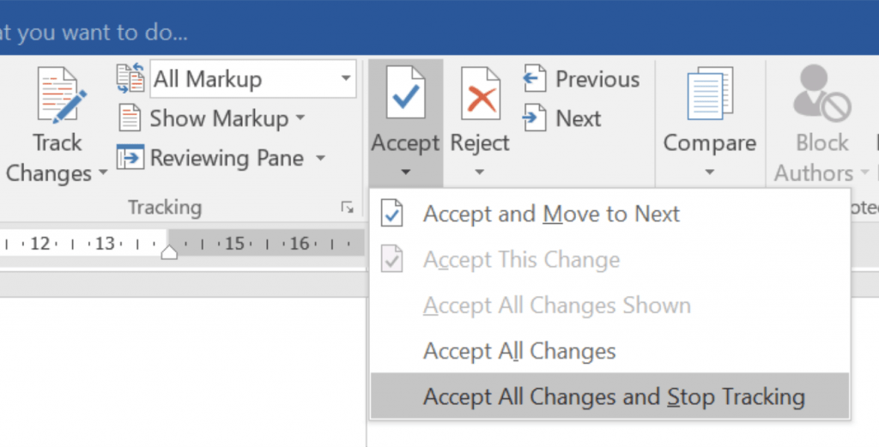Click the Track Changes pencil icon
Image resolution: width=879 pixels, height=447 pixels.
[58, 98]
